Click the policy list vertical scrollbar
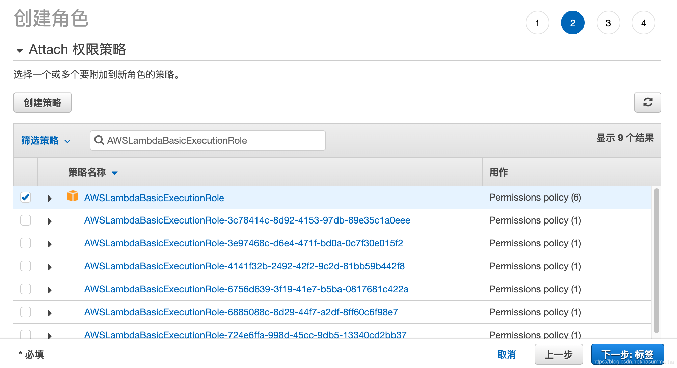Viewport: 677px width, 368px height. pyautogui.click(x=656, y=261)
